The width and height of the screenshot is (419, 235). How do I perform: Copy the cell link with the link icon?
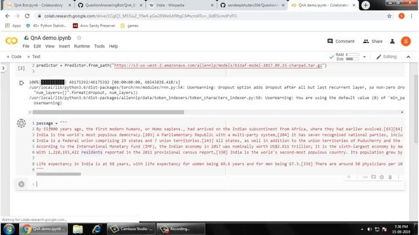point(365,177)
